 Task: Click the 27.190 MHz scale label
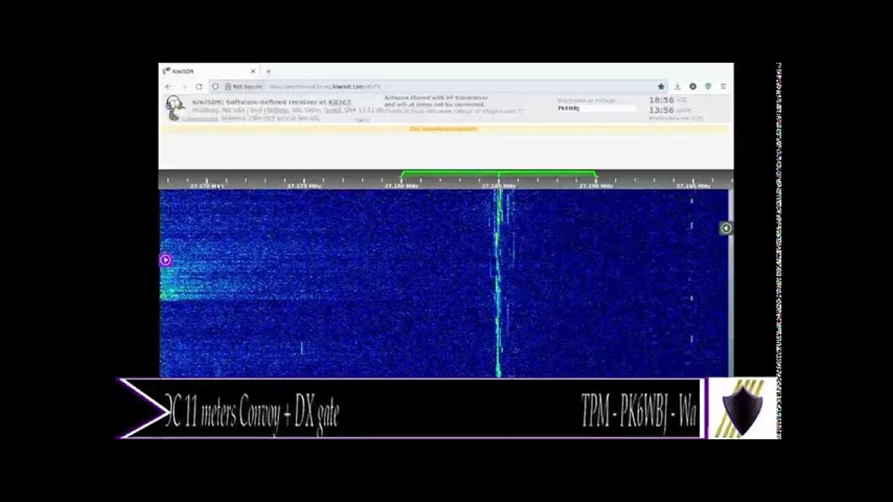[596, 186]
